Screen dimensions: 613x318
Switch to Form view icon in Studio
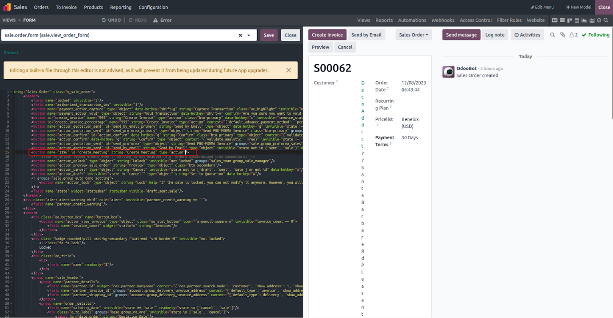tap(555, 20)
